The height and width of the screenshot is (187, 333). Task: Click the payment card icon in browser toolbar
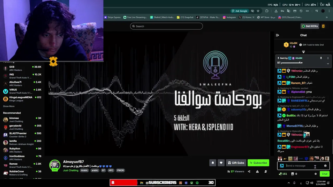[295, 11]
